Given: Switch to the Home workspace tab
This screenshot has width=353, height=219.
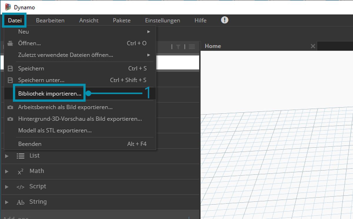Looking at the screenshot, I should 213,46.
